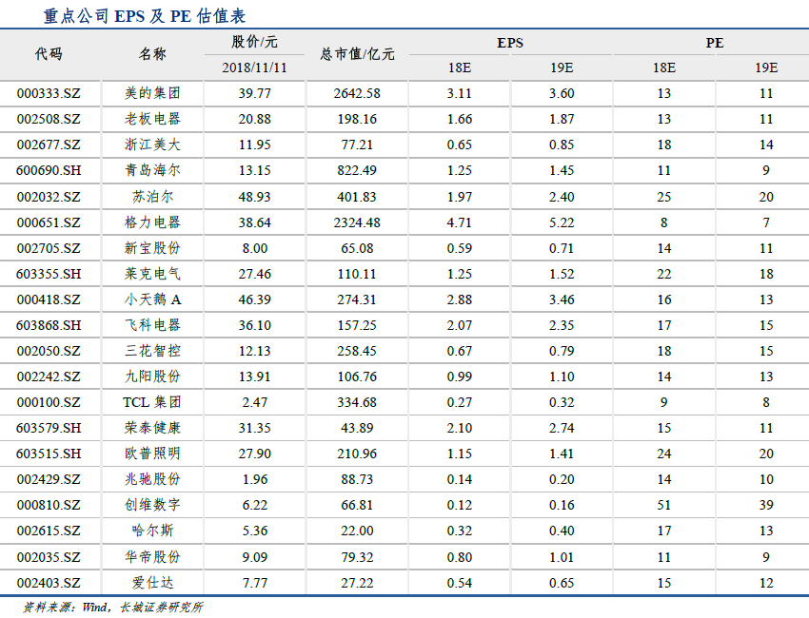Select the 苏泊尔 share price 48.93
The height and width of the screenshot is (618, 809).
tap(254, 197)
